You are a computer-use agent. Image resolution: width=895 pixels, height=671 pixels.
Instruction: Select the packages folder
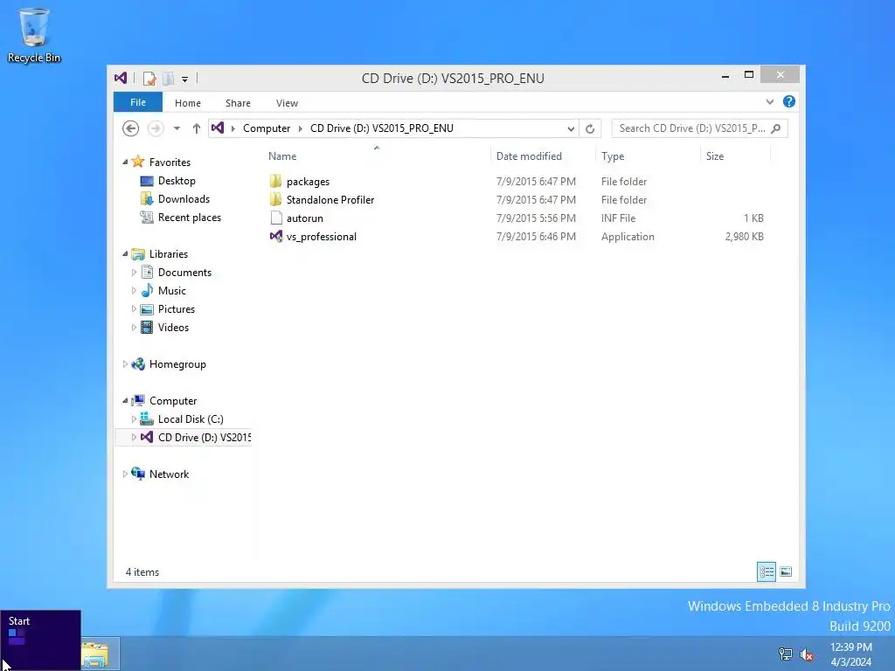(x=308, y=182)
